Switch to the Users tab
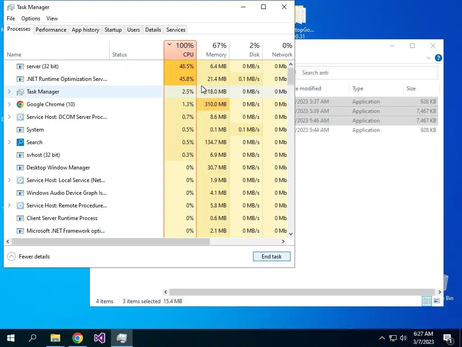Image resolution: width=462 pixels, height=347 pixels. click(134, 30)
